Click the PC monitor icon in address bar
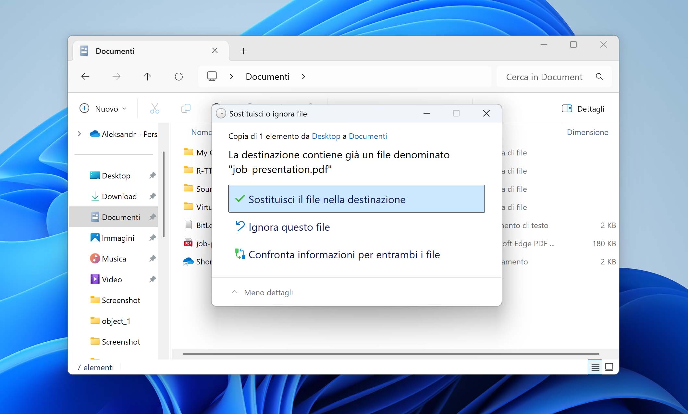This screenshot has height=414, width=688. pyautogui.click(x=212, y=76)
